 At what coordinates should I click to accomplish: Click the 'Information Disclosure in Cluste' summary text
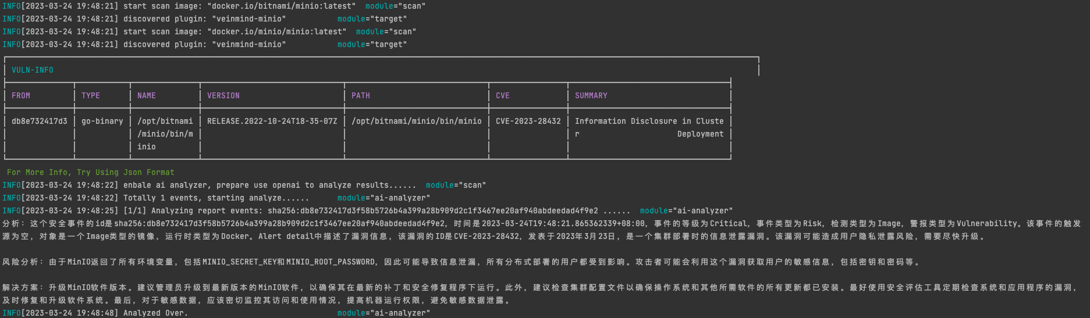pos(649,121)
